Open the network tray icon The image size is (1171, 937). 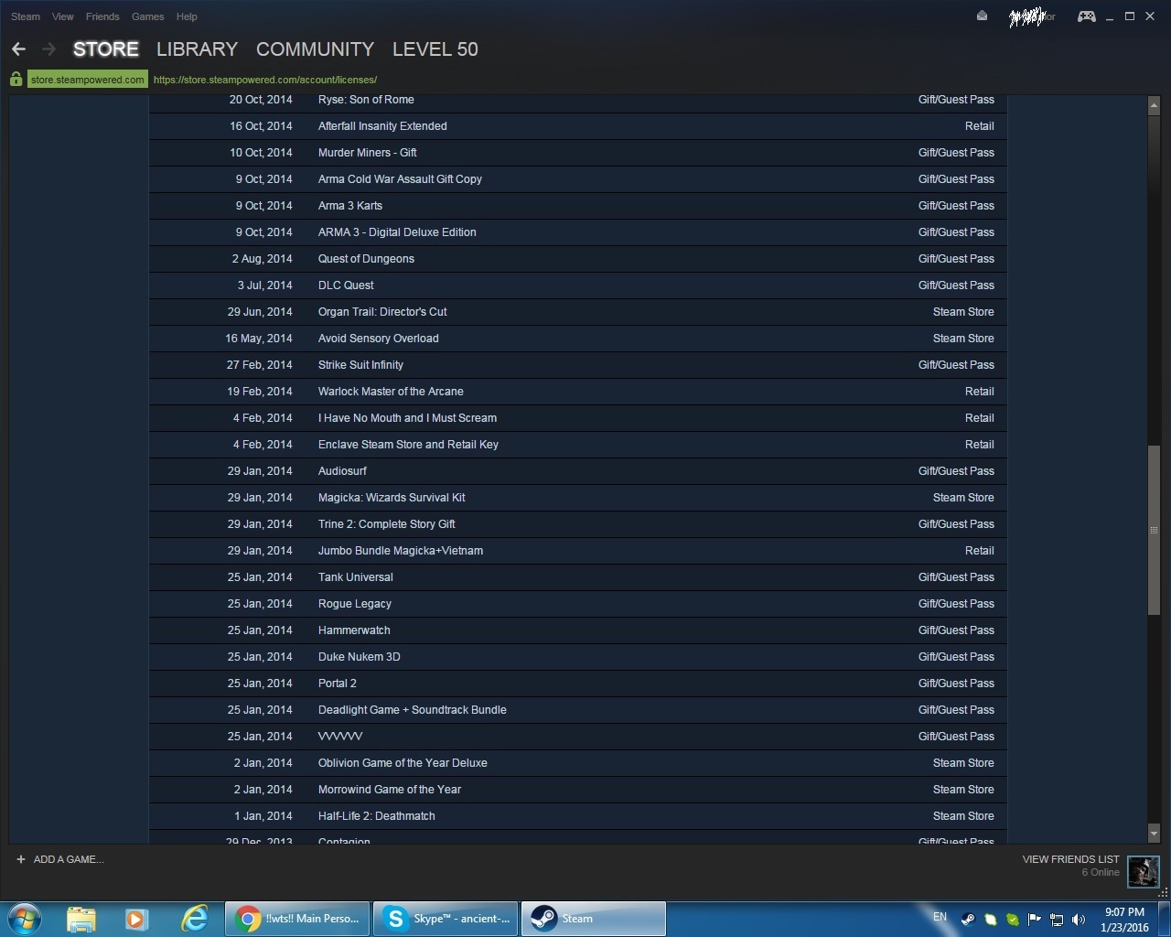coord(1057,920)
